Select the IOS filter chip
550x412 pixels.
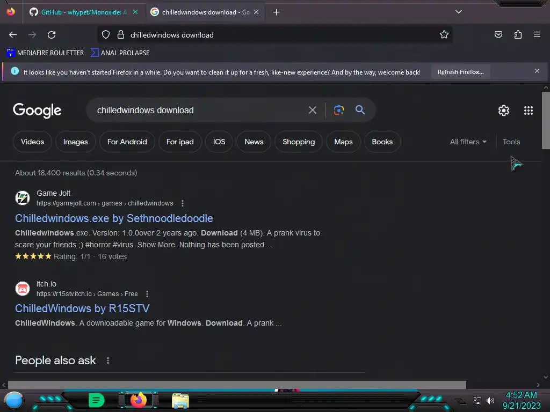pyautogui.click(x=219, y=142)
